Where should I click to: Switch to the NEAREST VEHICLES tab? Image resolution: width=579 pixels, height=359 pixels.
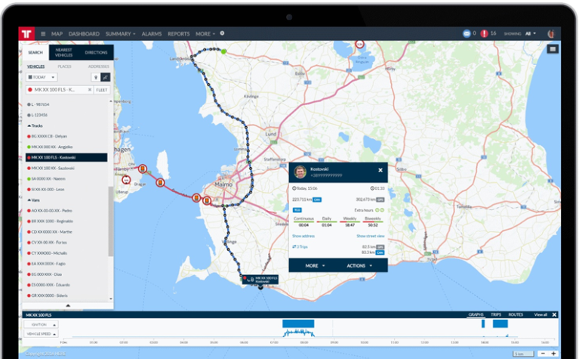tap(63, 52)
